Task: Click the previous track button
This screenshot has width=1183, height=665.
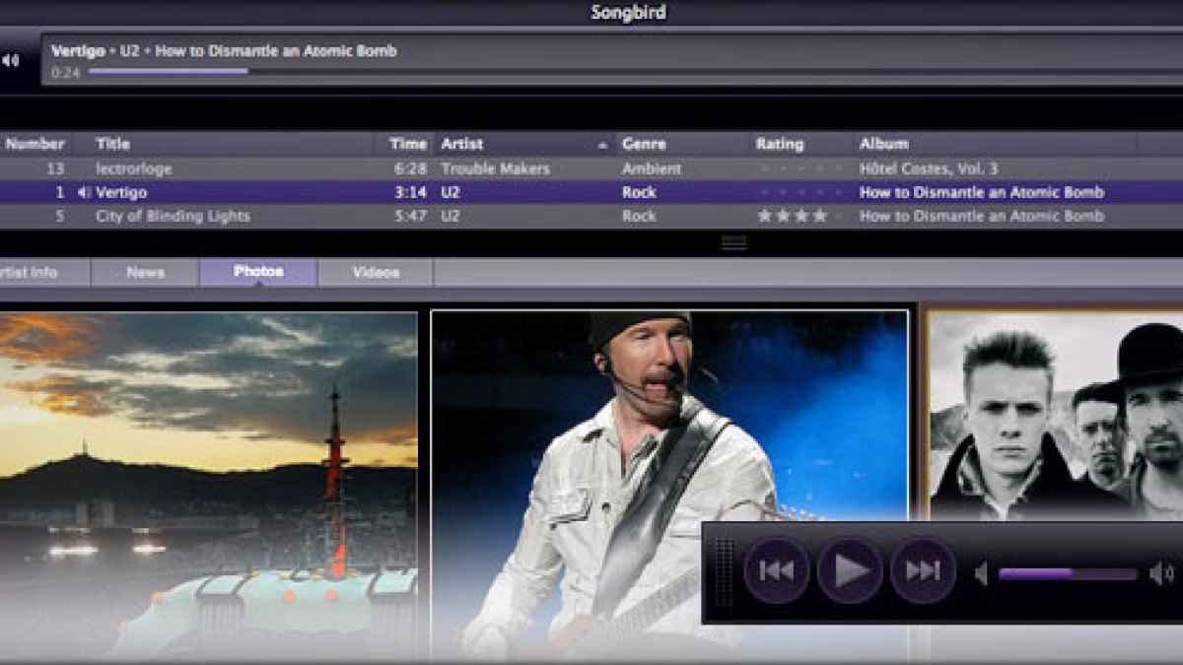Action: click(x=777, y=570)
